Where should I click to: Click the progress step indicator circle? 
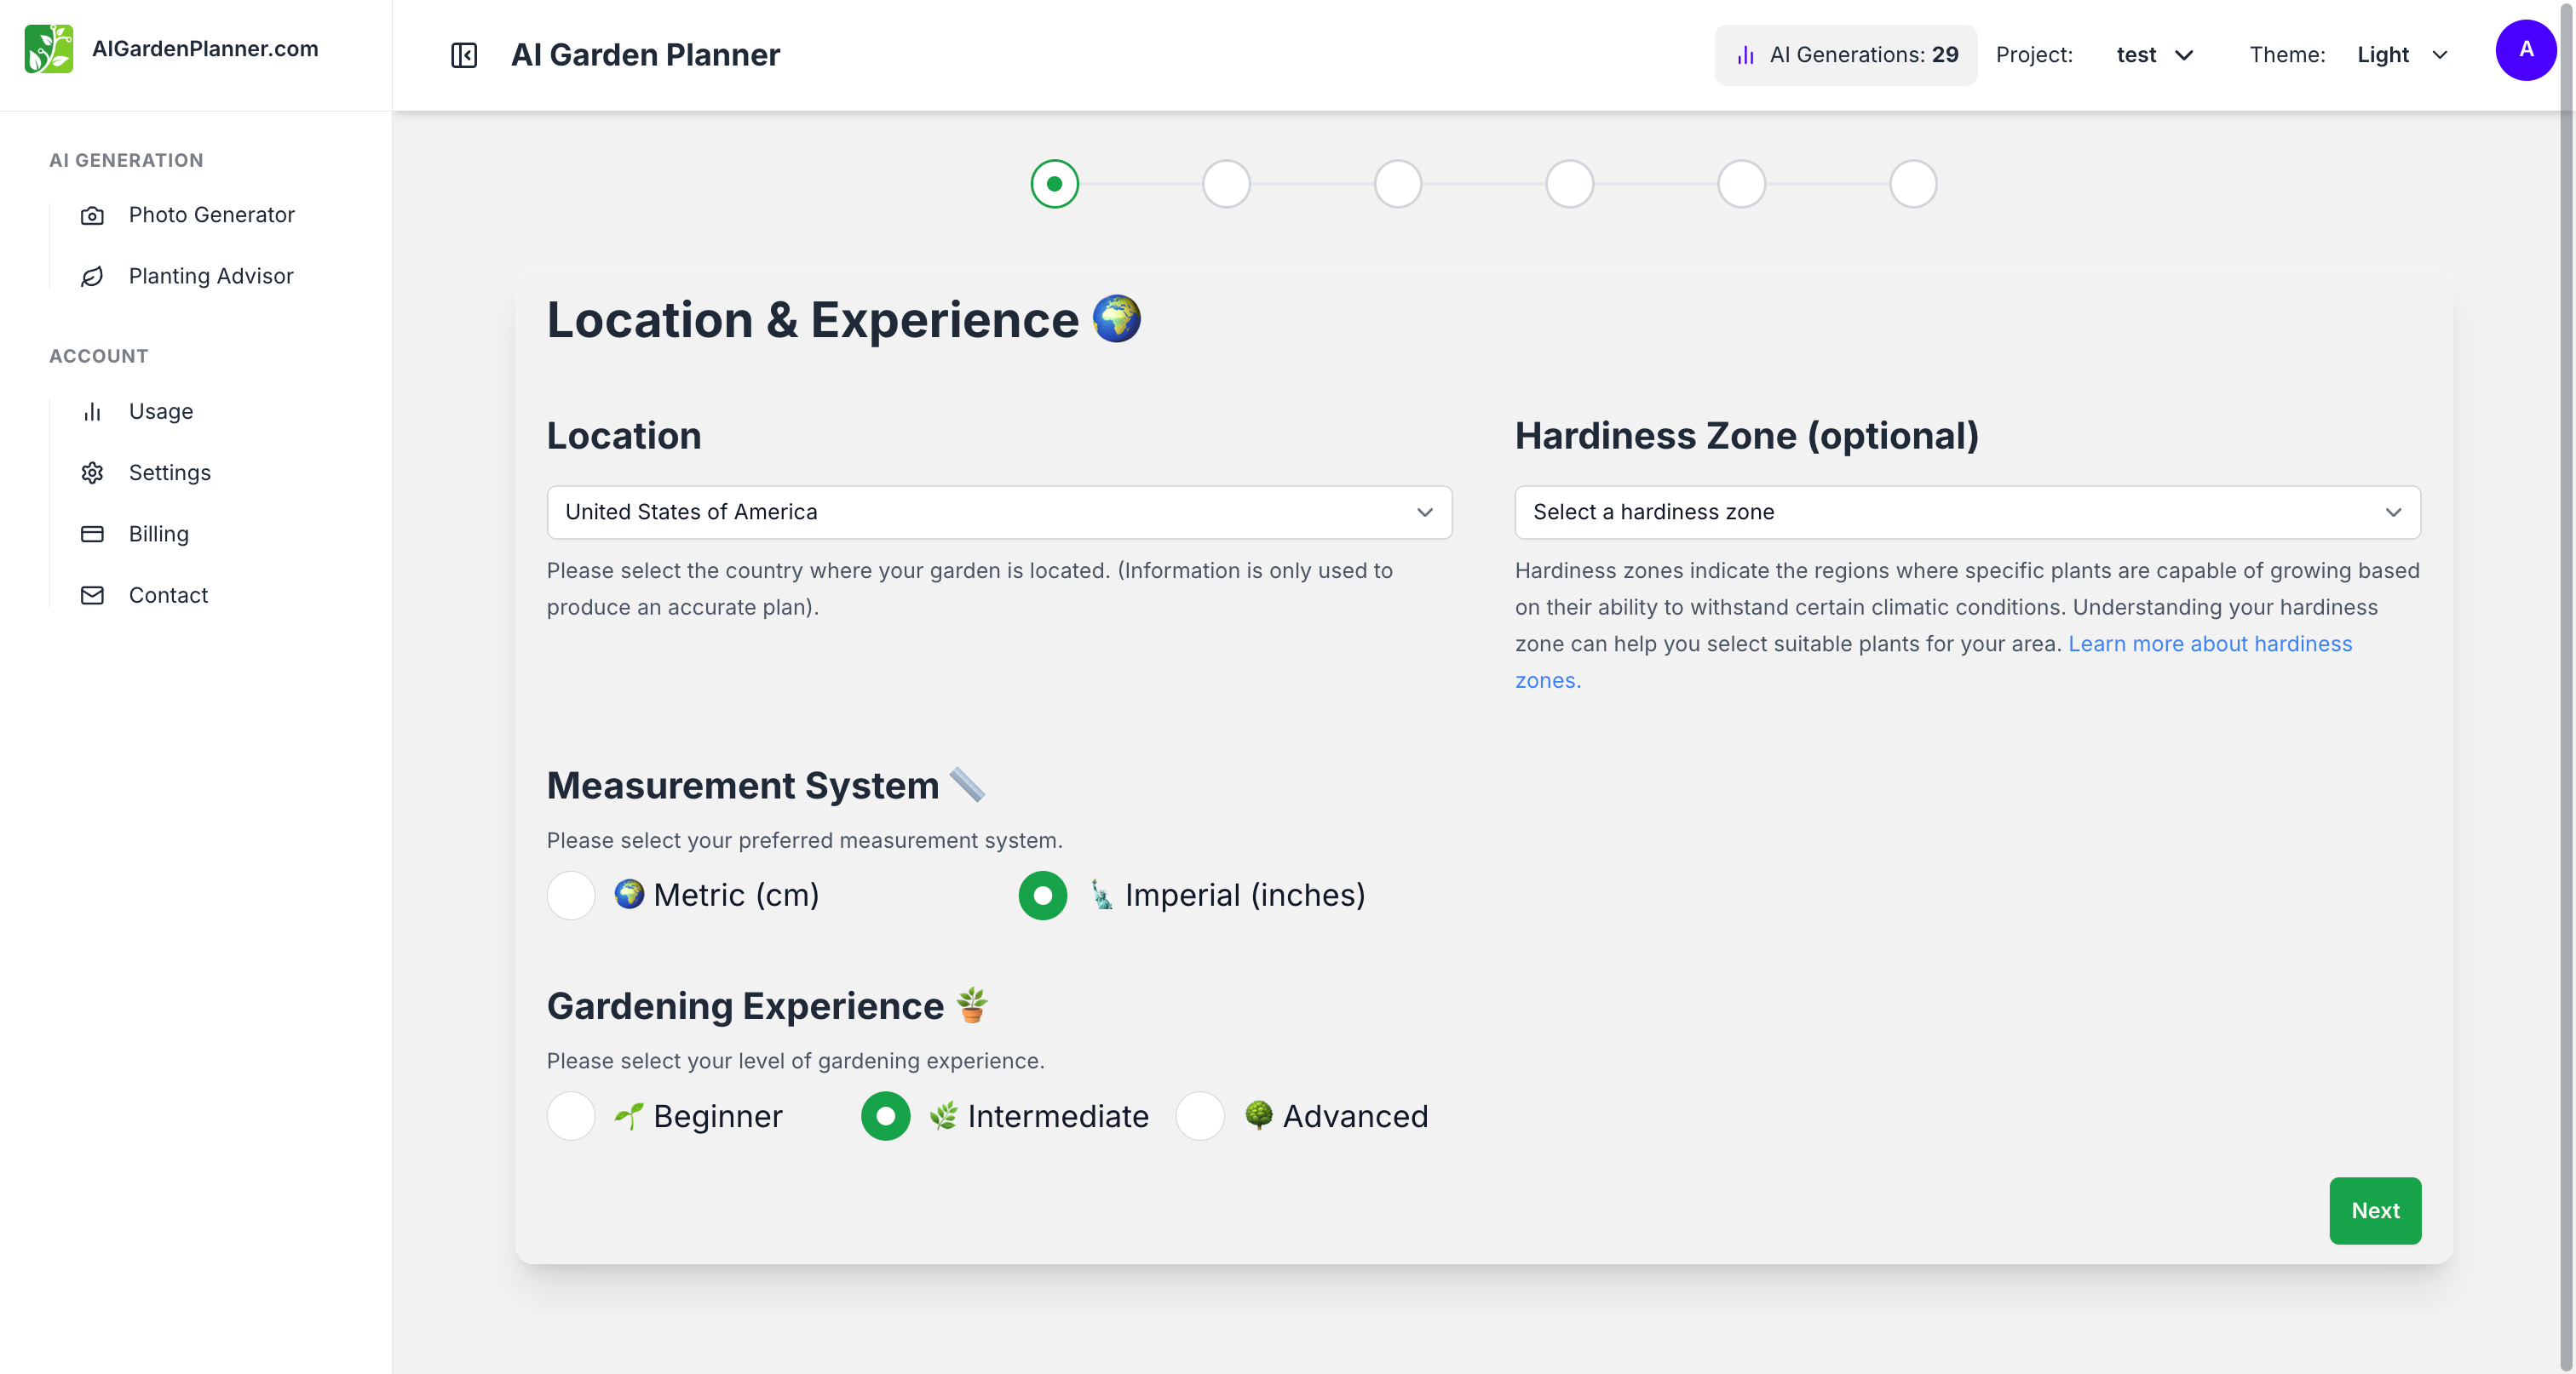click(1053, 182)
